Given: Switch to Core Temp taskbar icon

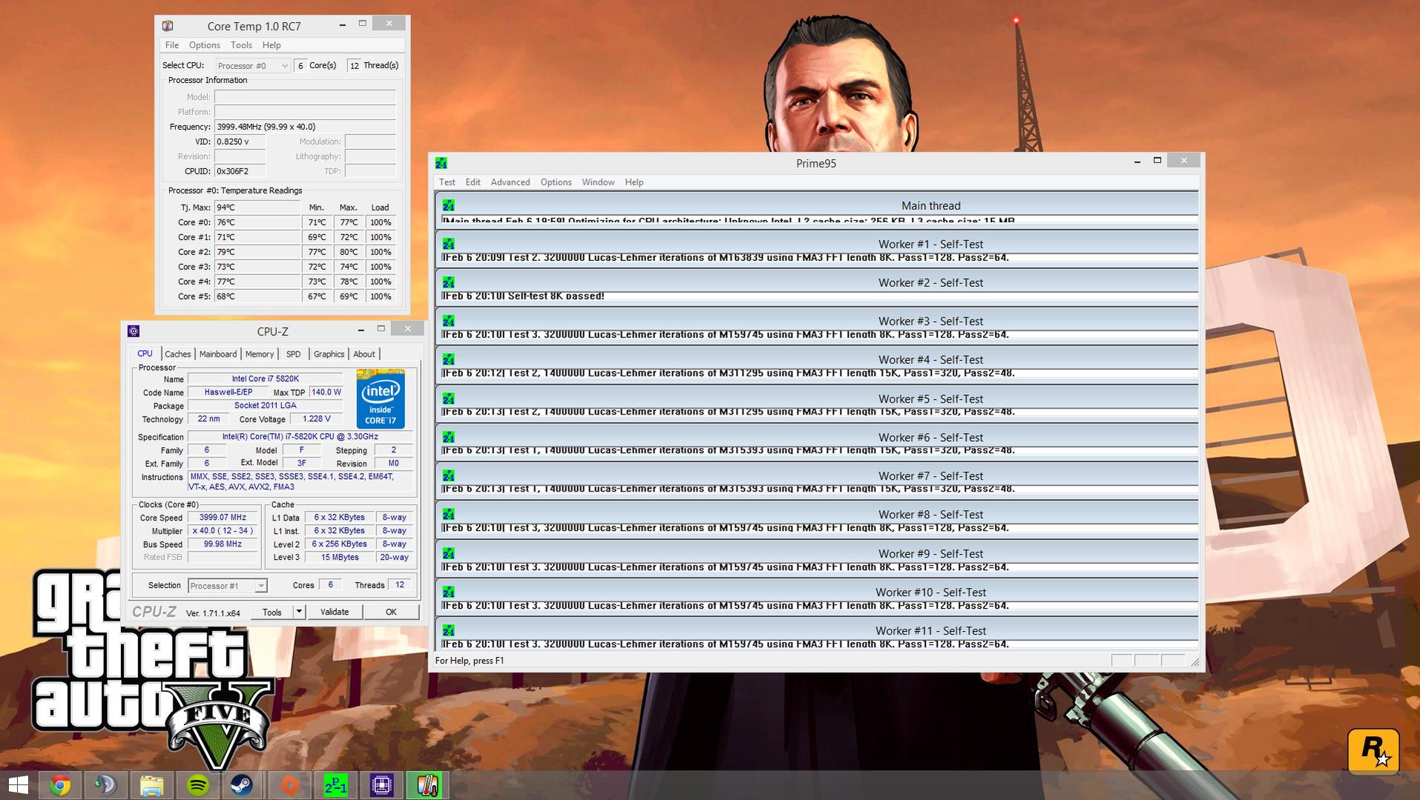Looking at the screenshot, I should 427,785.
